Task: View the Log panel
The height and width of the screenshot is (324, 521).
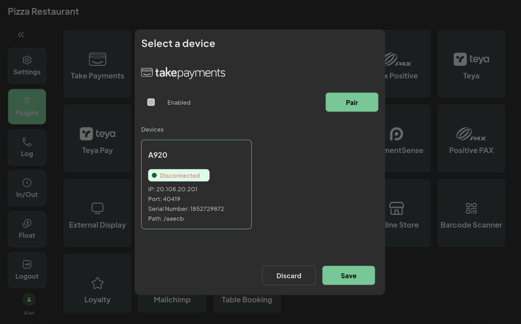Action: coord(27,148)
